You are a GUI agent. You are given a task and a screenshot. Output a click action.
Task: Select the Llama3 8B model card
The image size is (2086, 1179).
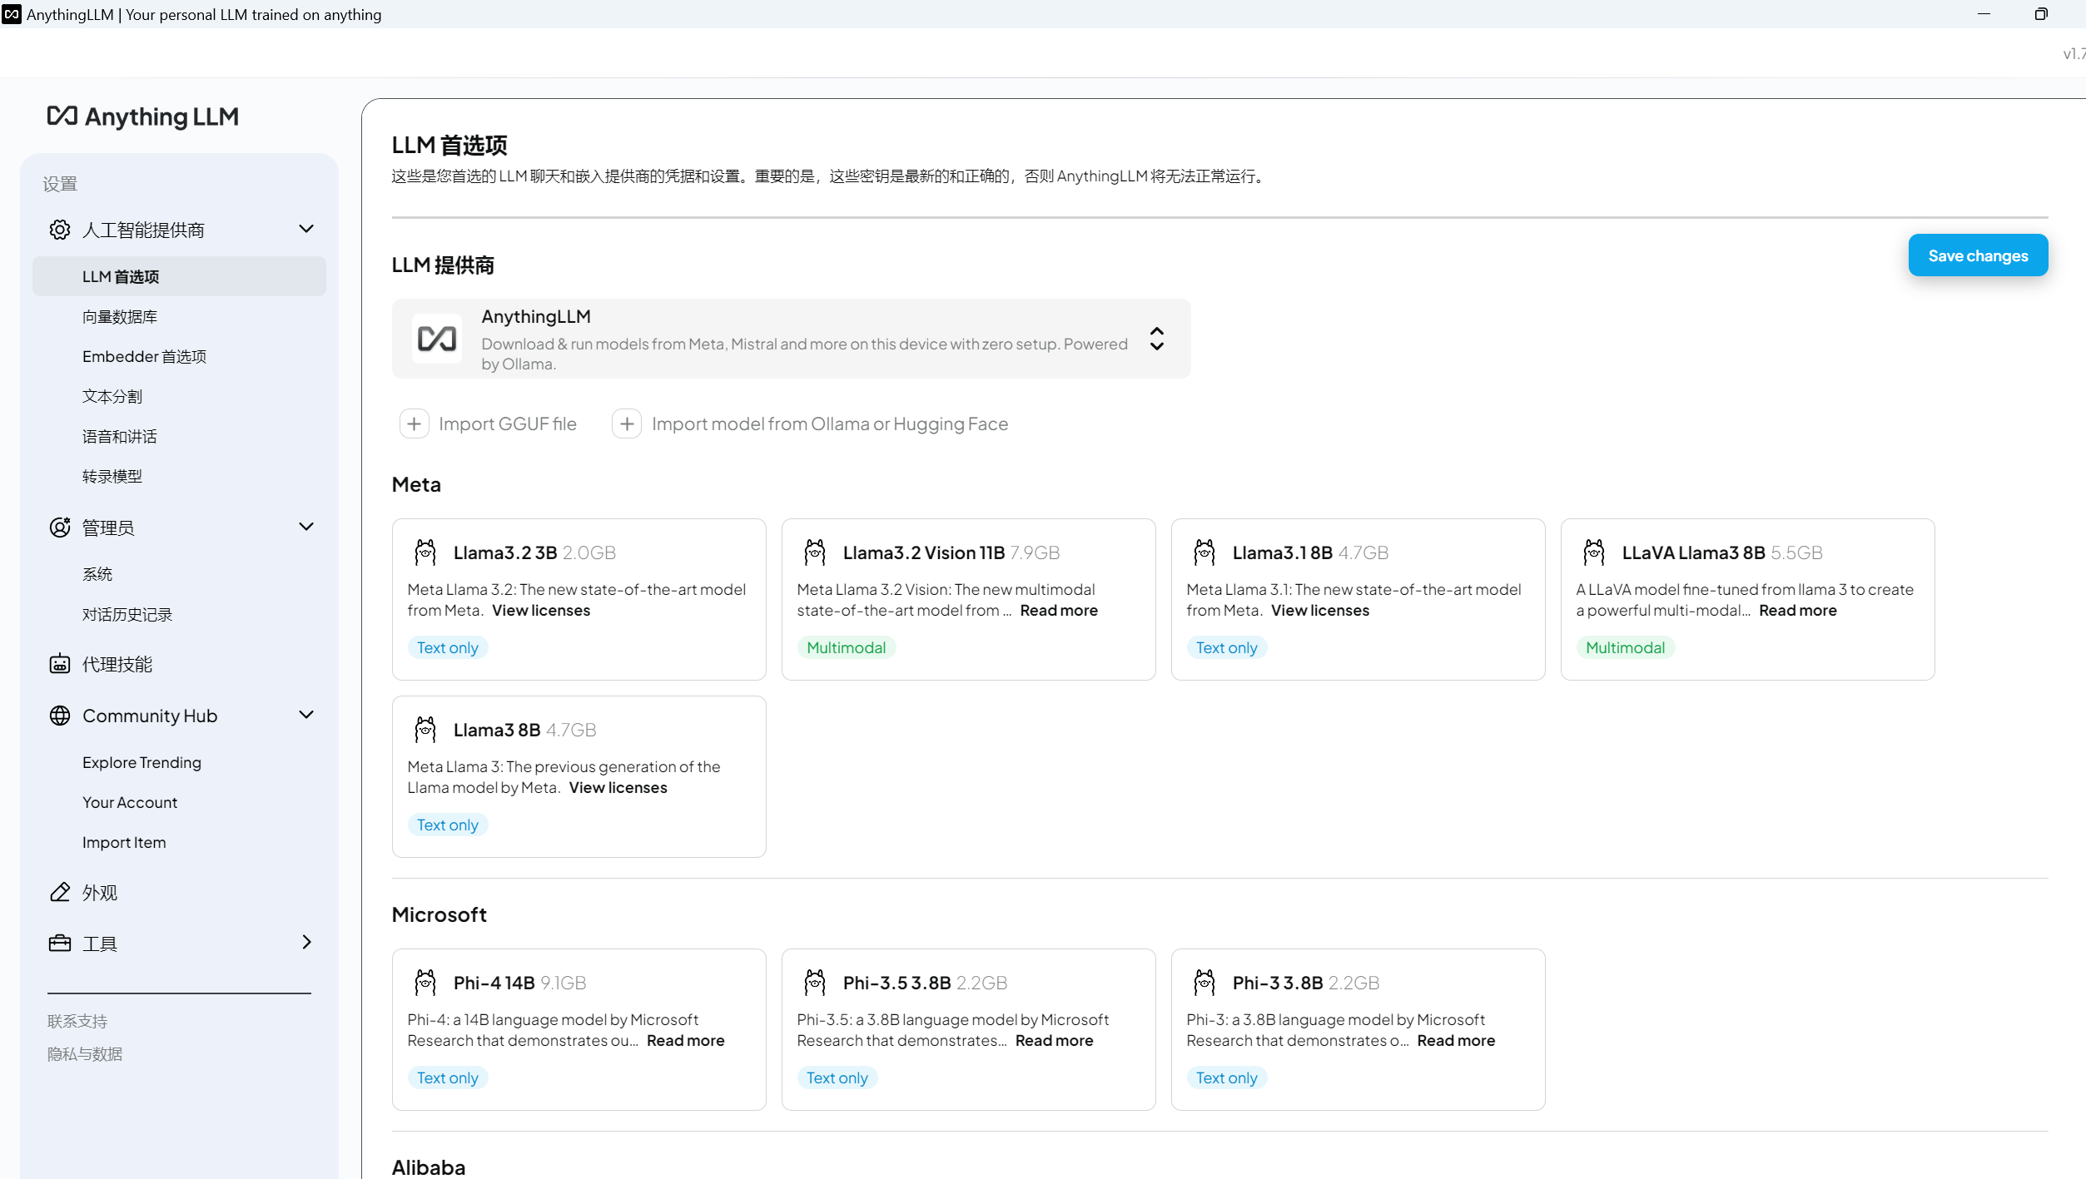point(579,776)
